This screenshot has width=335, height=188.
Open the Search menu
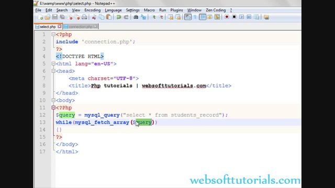(x=62, y=10)
